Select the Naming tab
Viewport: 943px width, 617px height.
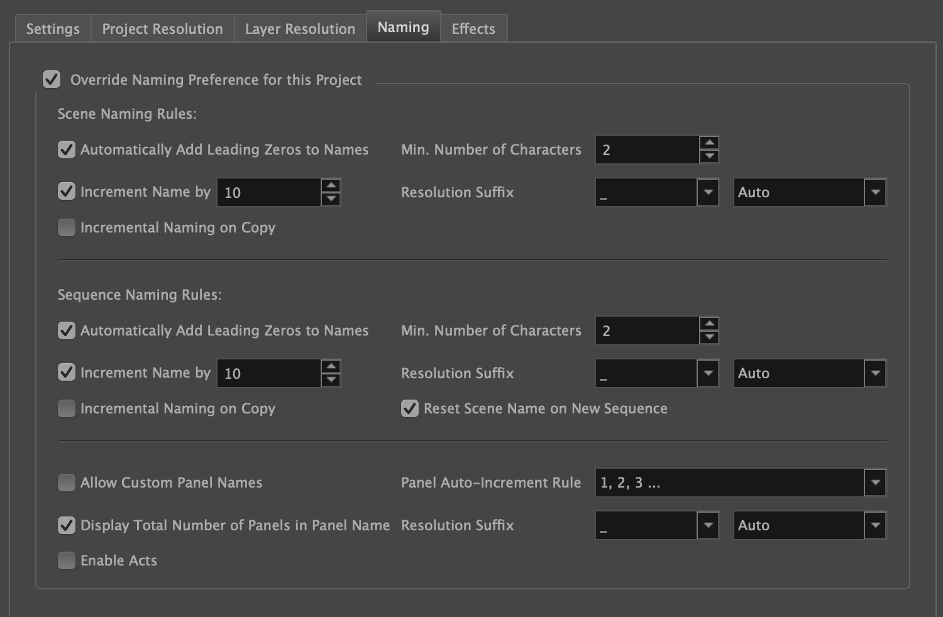click(x=403, y=26)
